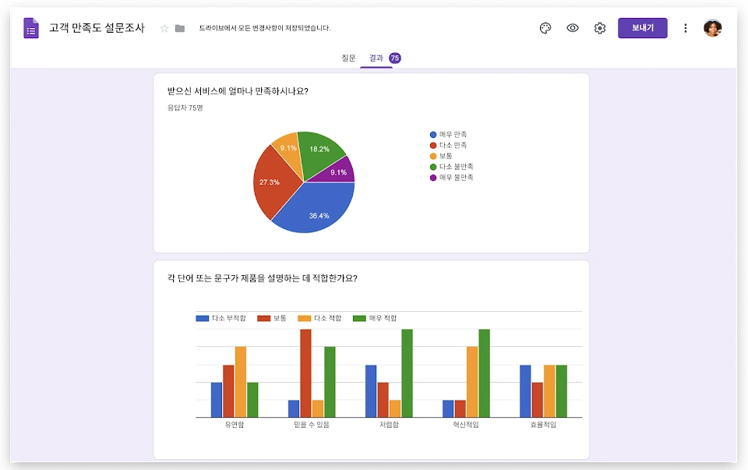Image resolution: width=748 pixels, height=470 pixels.
Task: Select the 매우 불만족 purple legend entry
Action: coord(452,178)
